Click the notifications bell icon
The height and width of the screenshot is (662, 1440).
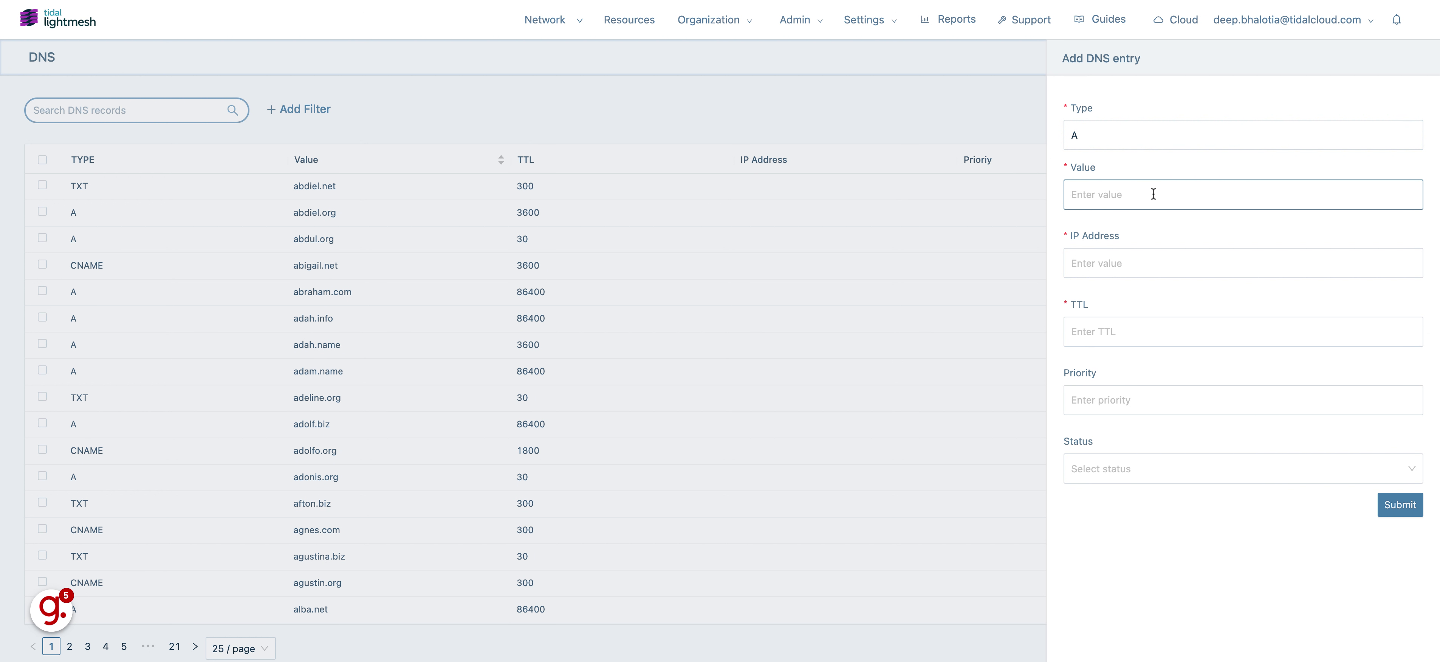click(x=1399, y=19)
